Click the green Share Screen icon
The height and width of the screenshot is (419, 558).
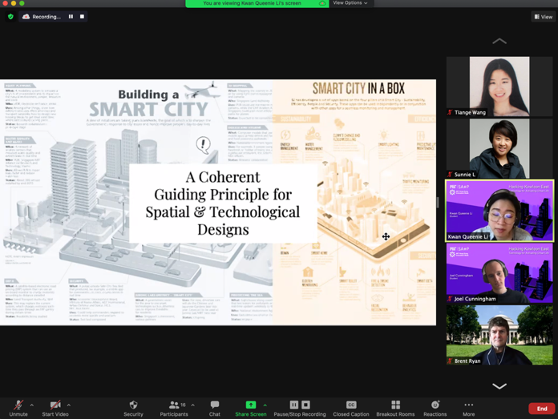250,405
